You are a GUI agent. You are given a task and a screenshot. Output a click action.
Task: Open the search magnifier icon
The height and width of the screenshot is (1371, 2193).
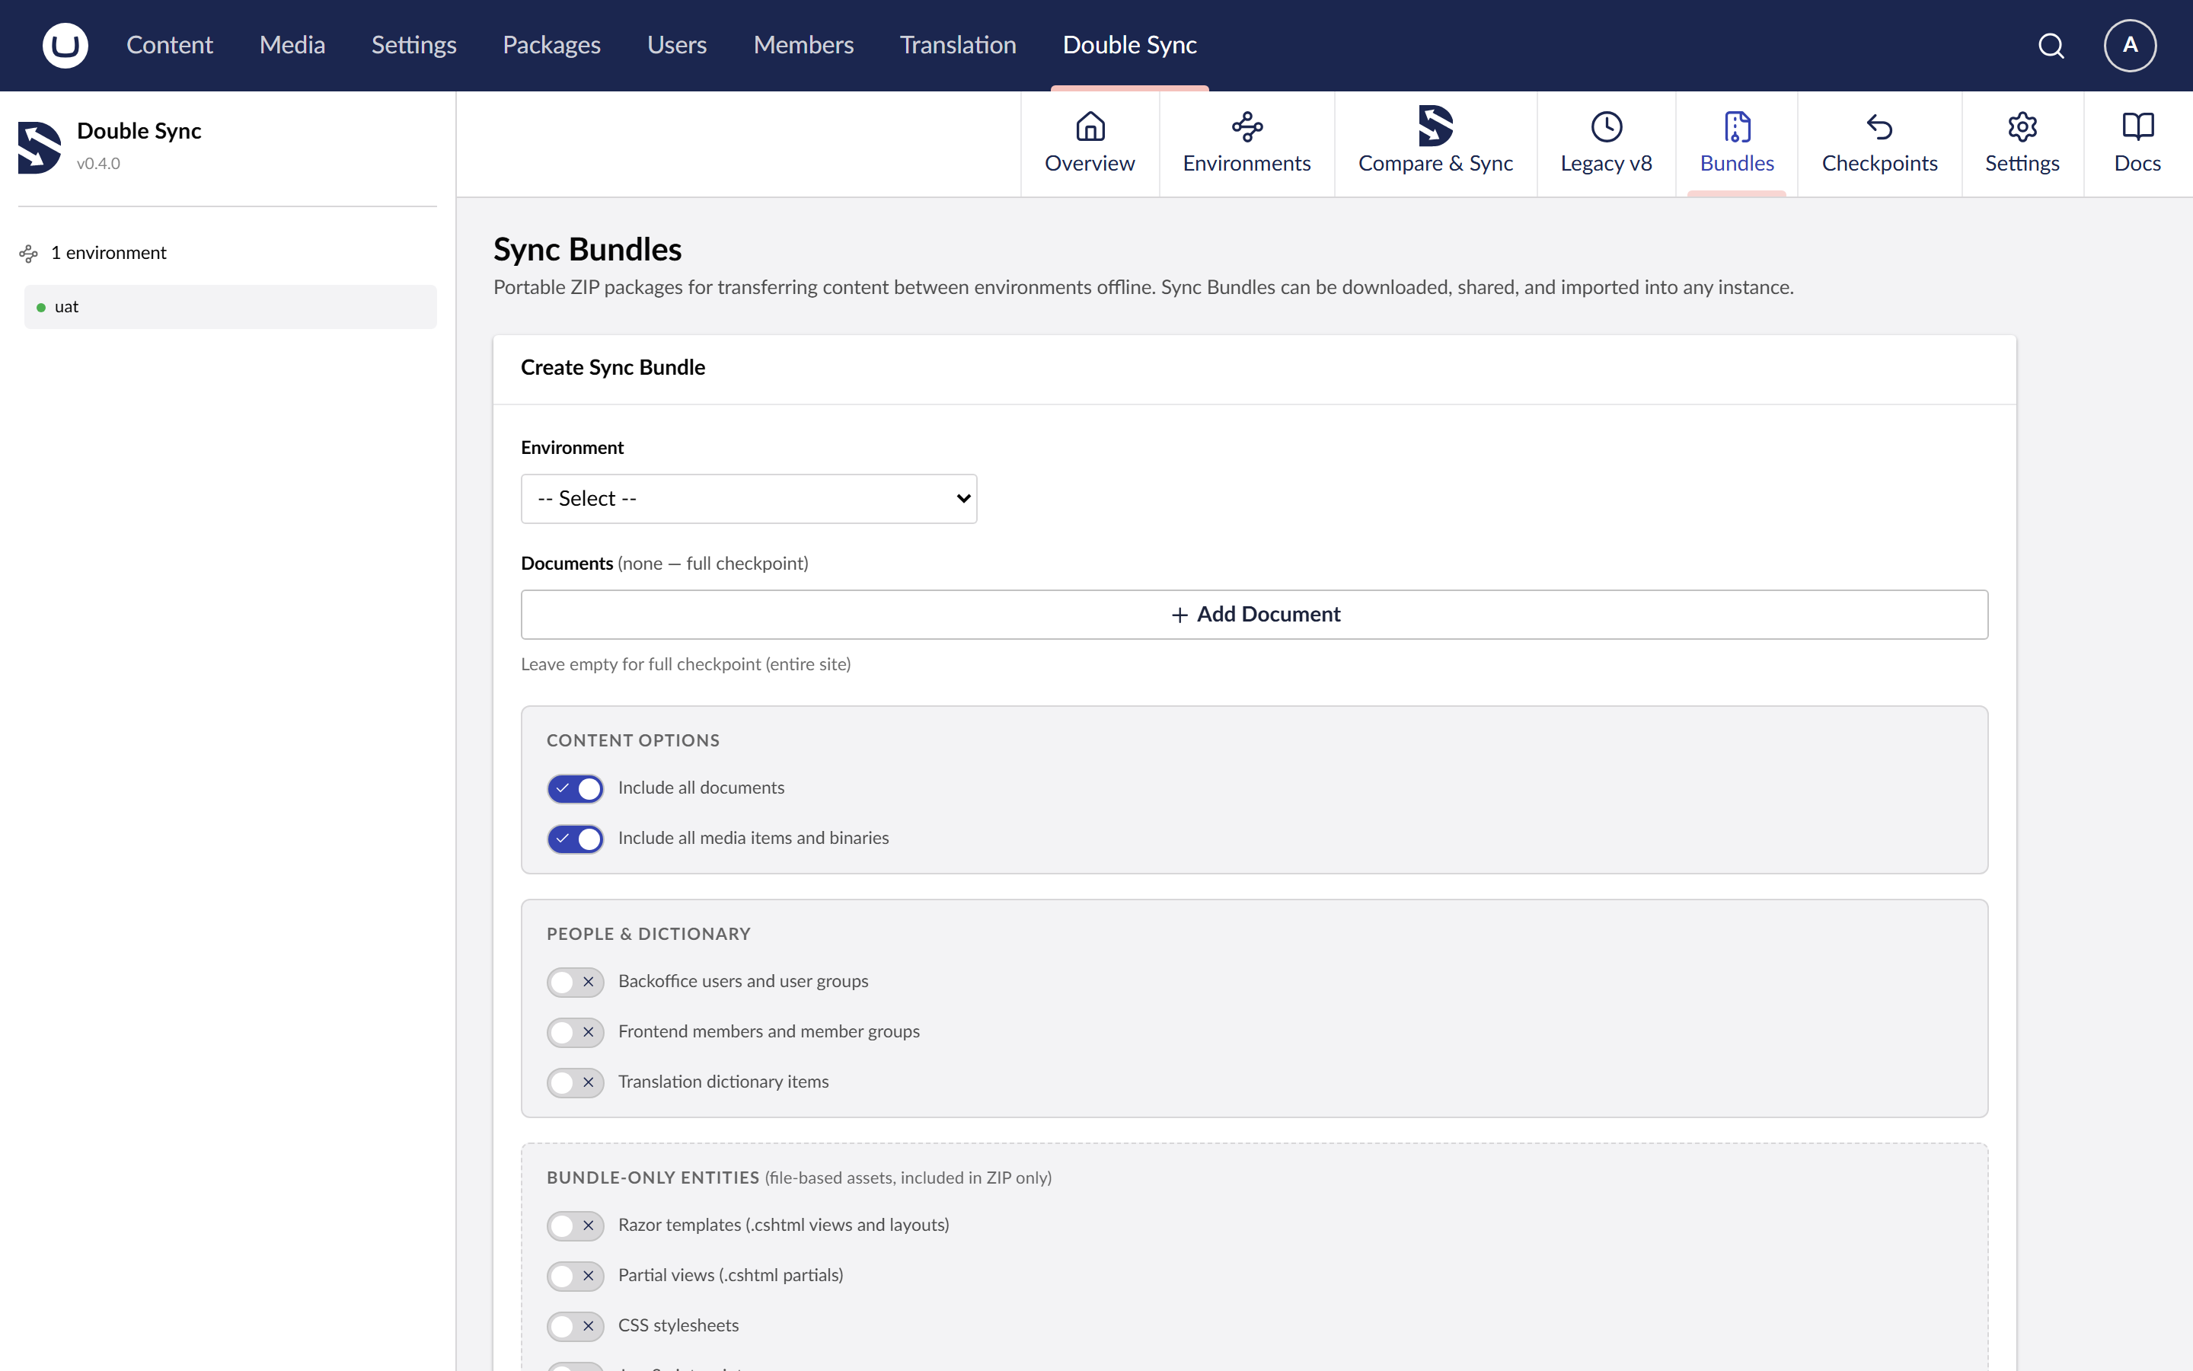pos(2051,46)
